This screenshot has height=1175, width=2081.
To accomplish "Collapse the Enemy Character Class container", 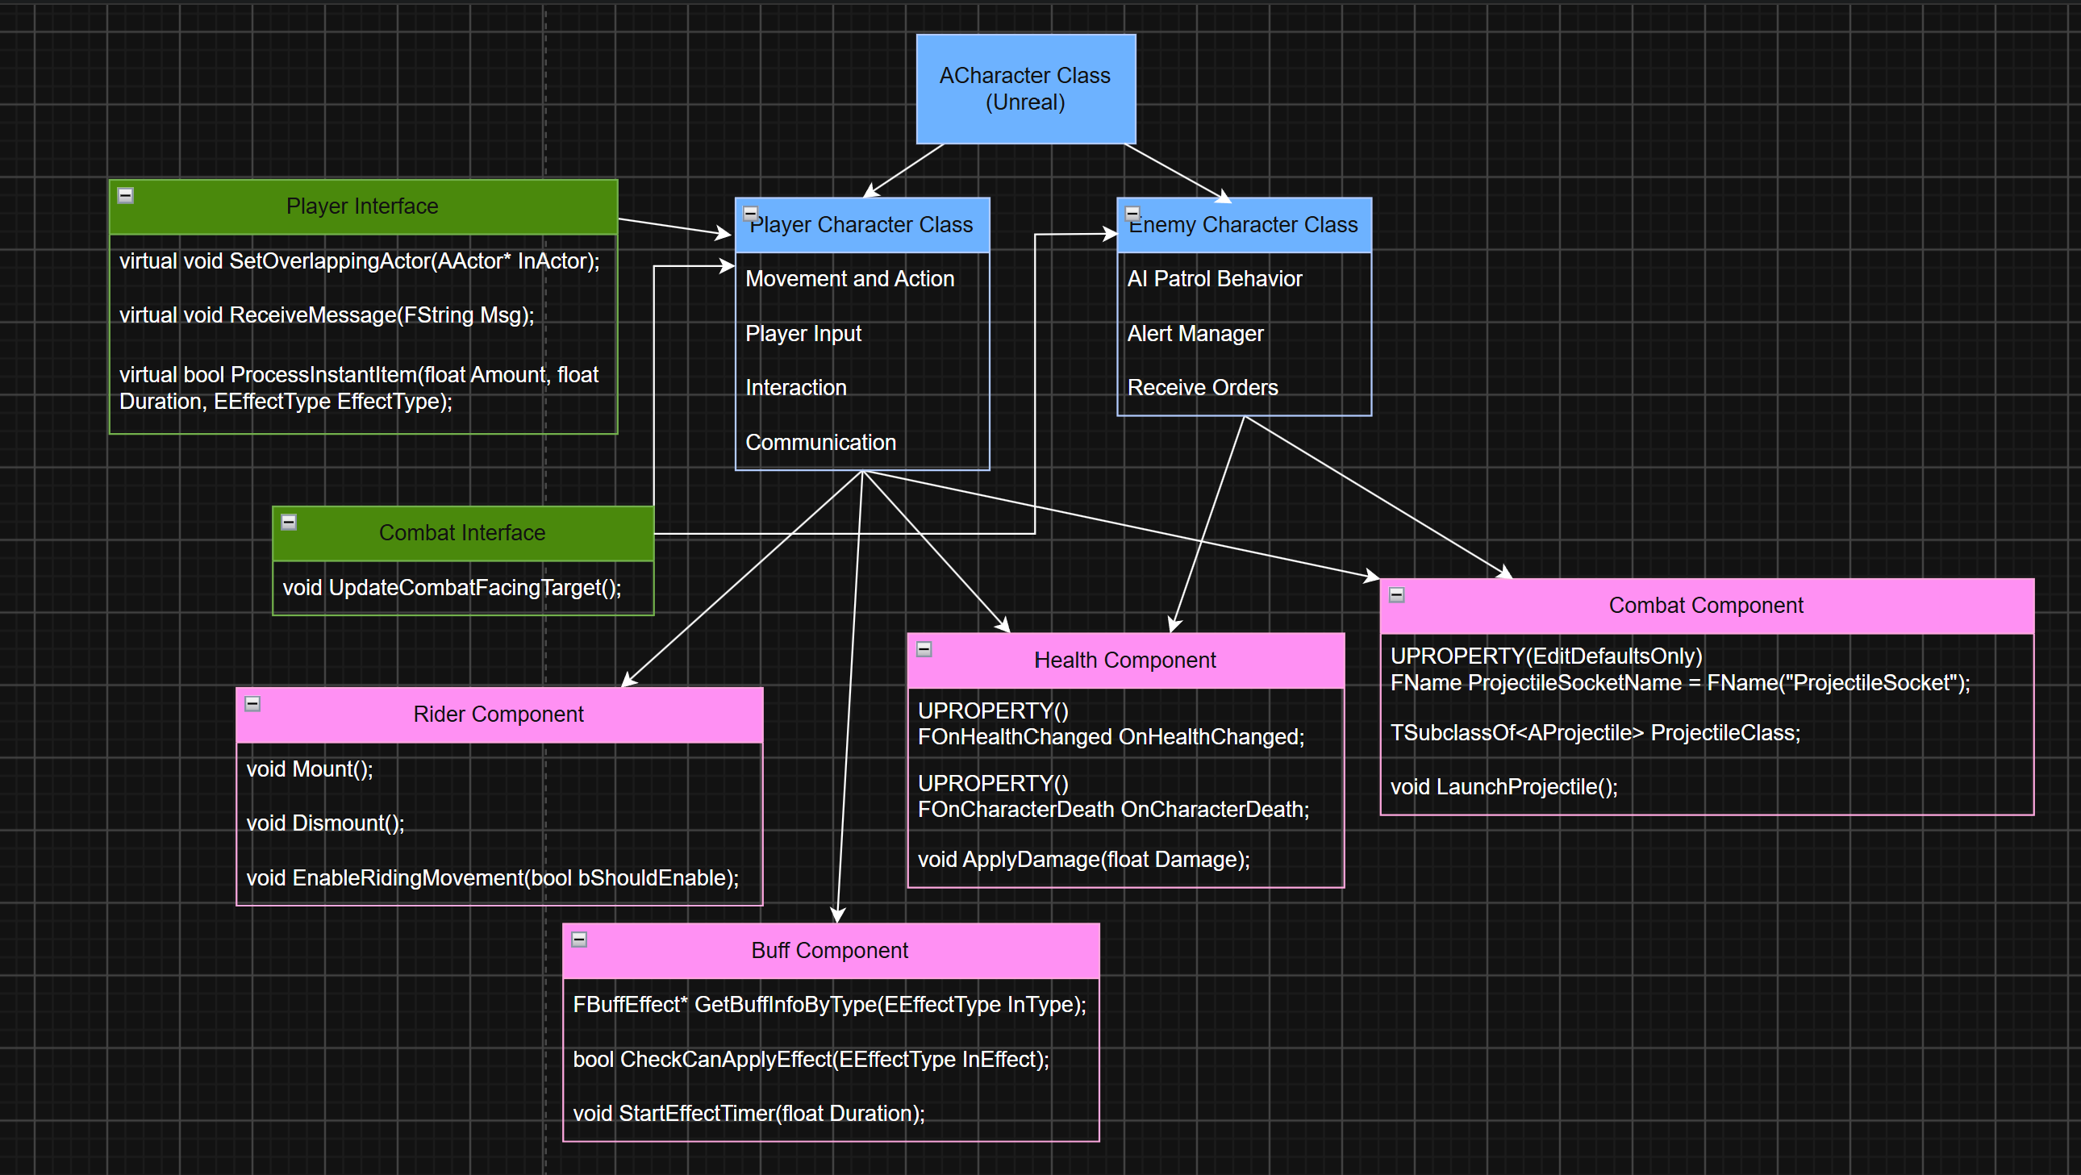I will (1132, 214).
